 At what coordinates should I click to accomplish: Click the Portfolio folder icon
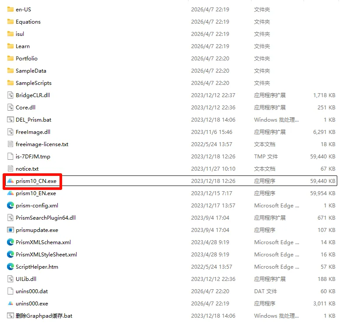[x=10, y=58]
